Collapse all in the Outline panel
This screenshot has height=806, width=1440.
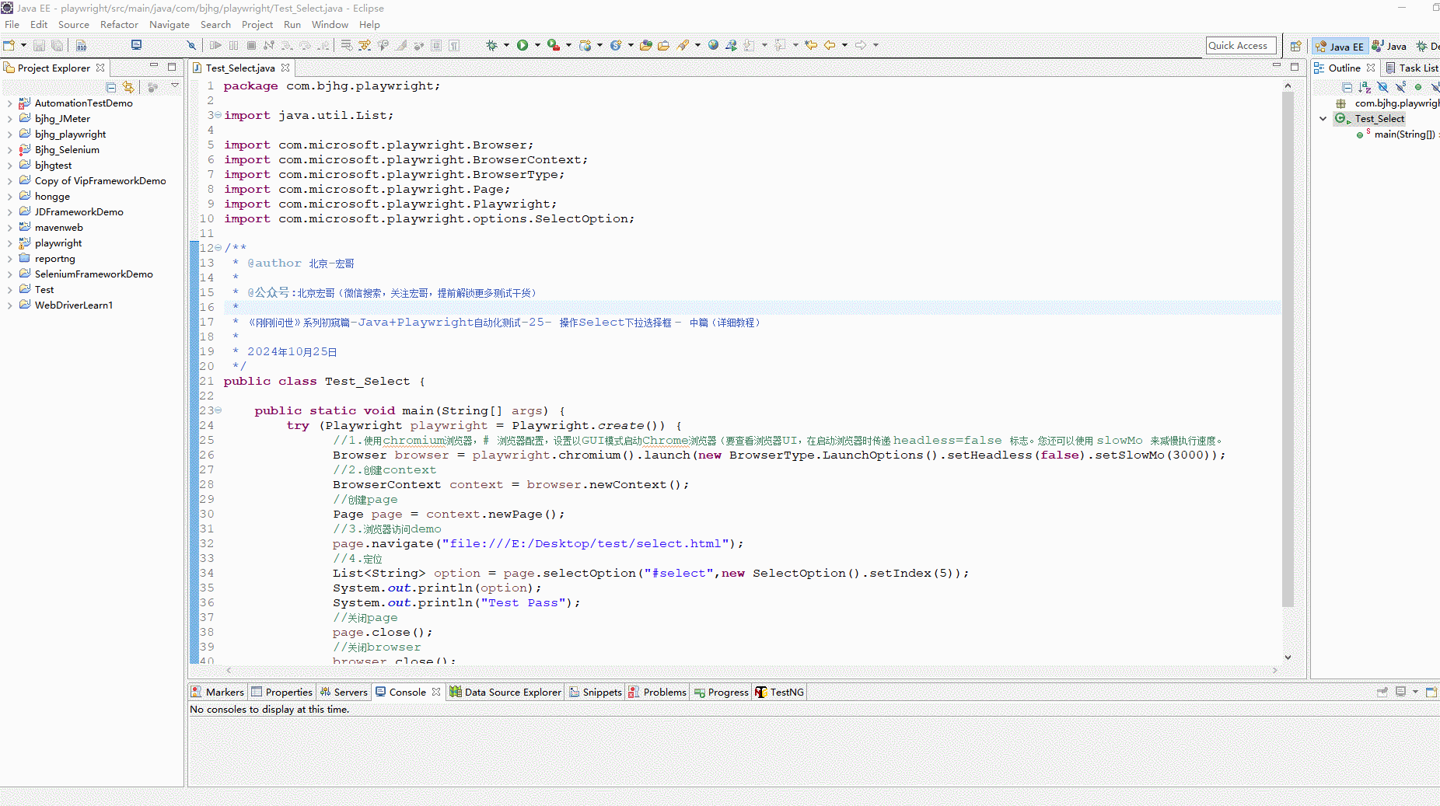1347,87
